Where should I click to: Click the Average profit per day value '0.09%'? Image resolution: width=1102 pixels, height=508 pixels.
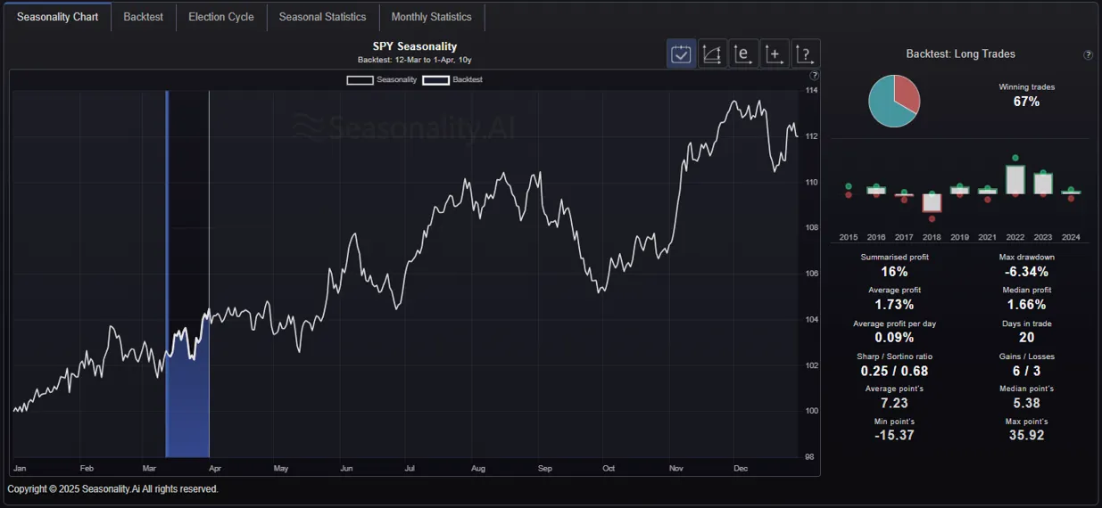pos(895,337)
